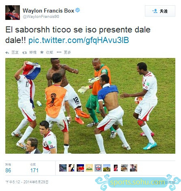Click the last retweeter avatar thumbnail
The height and width of the screenshot is (191, 181).
tap(134, 168)
